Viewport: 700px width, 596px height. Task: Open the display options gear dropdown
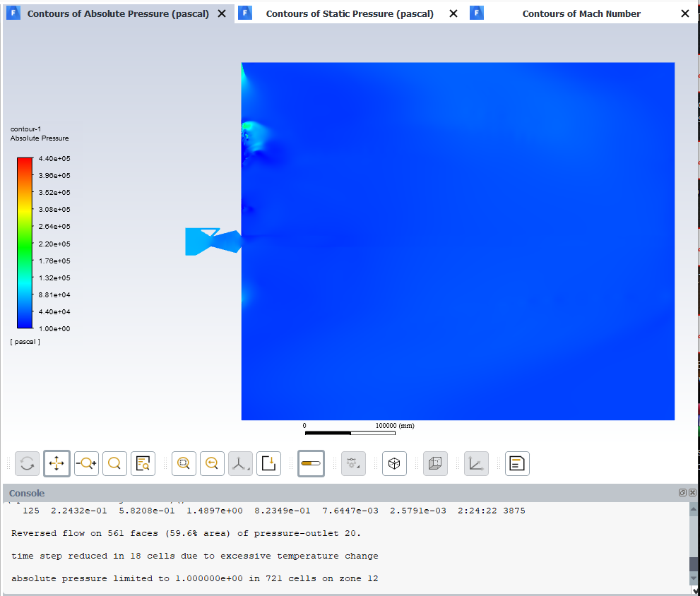353,463
